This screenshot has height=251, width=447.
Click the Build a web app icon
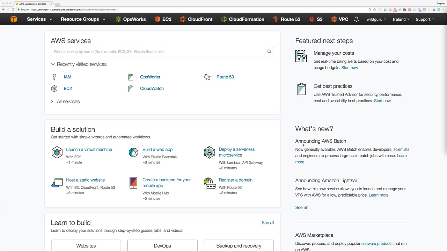click(x=133, y=152)
